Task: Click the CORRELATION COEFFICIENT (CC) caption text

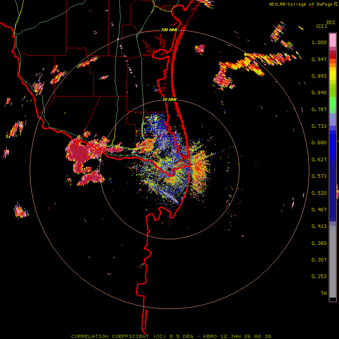Action: click(119, 336)
